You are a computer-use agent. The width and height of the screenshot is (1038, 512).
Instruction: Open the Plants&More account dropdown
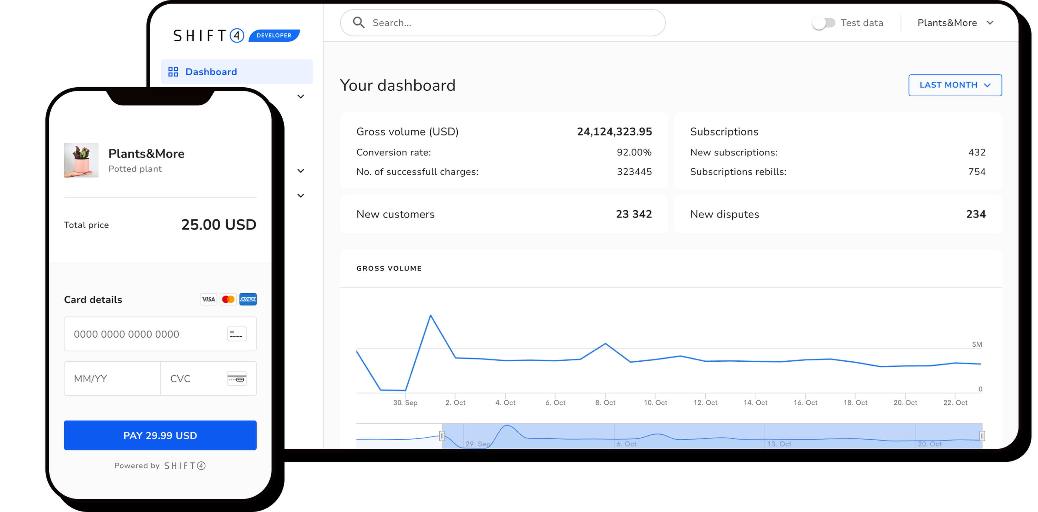coord(955,22)
